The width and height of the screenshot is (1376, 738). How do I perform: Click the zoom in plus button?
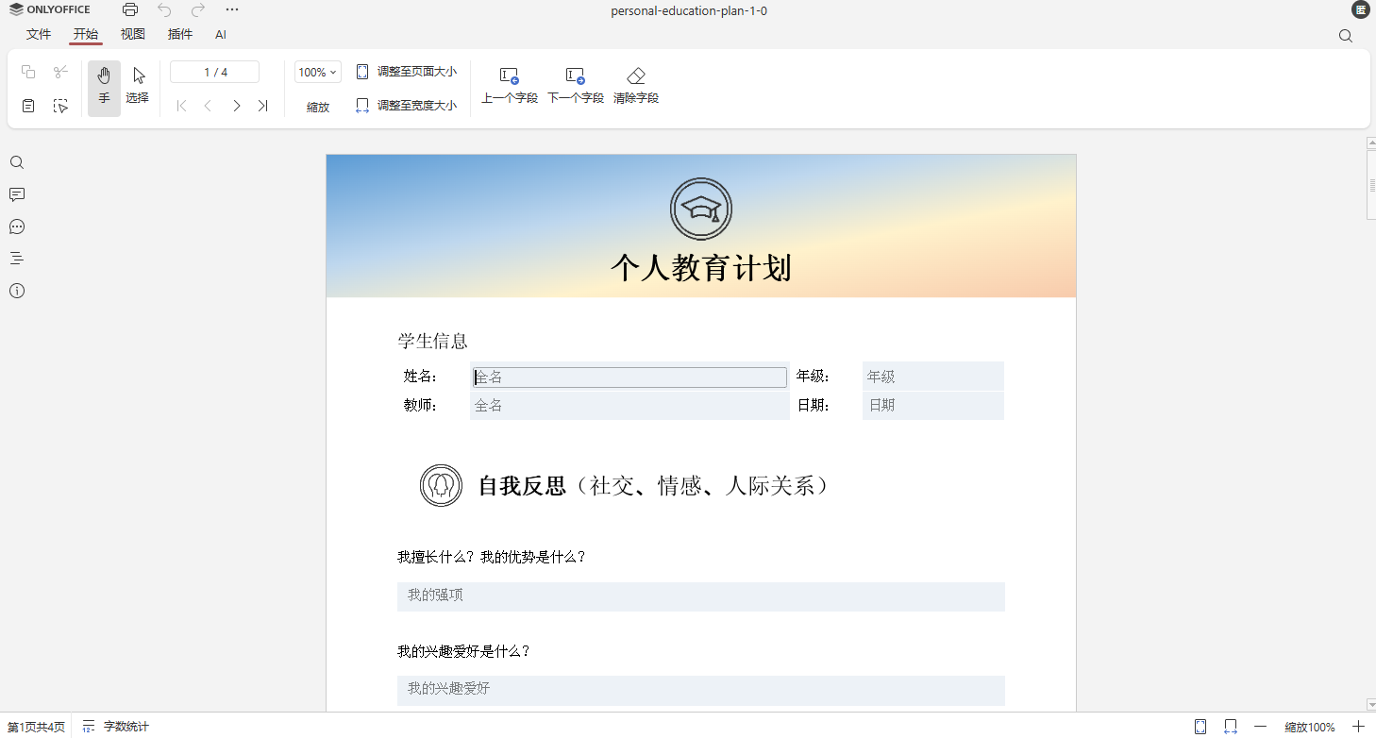[x=1359, y=727]
